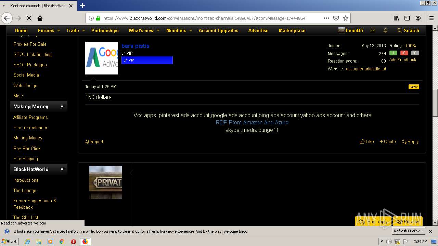Click the bara pistis AdWords avatar
438x246 pixels.
pyautogui.click(x=102, y=58)
